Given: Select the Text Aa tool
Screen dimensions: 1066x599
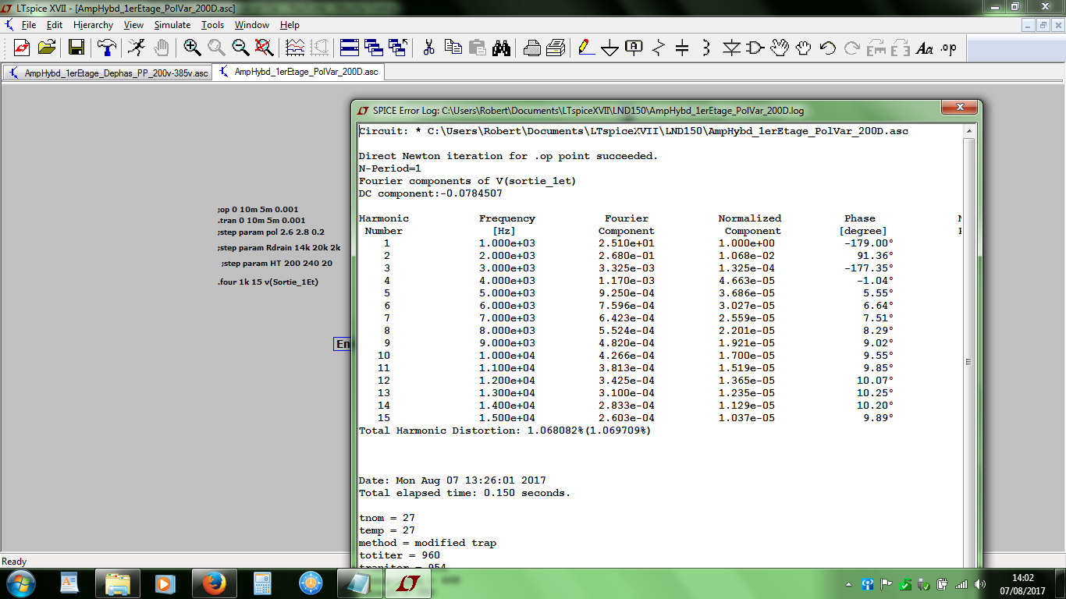Looking at the screenshot, I should (925, 48).
